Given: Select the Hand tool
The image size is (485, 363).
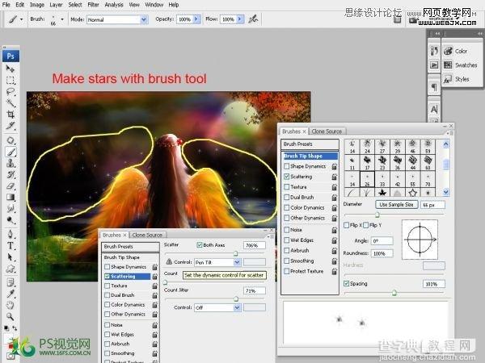Looking at the screenshot, I should pos(11,305).
